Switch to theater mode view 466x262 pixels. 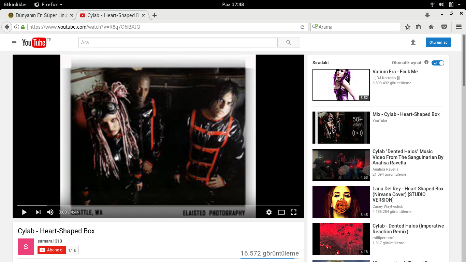[x=281, y=212]
